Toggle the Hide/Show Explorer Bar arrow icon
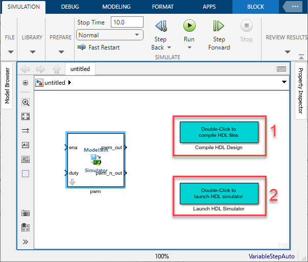This screenshot has width=308, height=262. pos(26,83)
